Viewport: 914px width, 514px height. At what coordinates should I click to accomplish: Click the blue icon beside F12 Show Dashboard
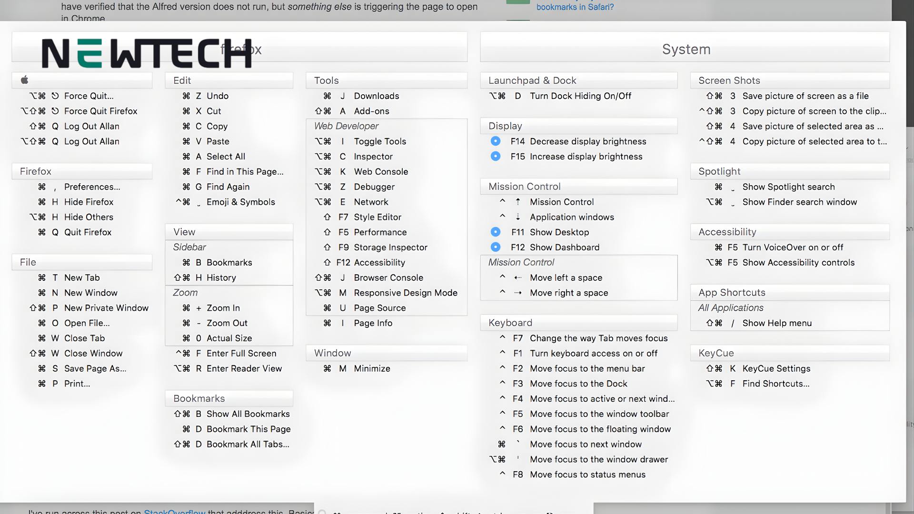click(496, 247)
